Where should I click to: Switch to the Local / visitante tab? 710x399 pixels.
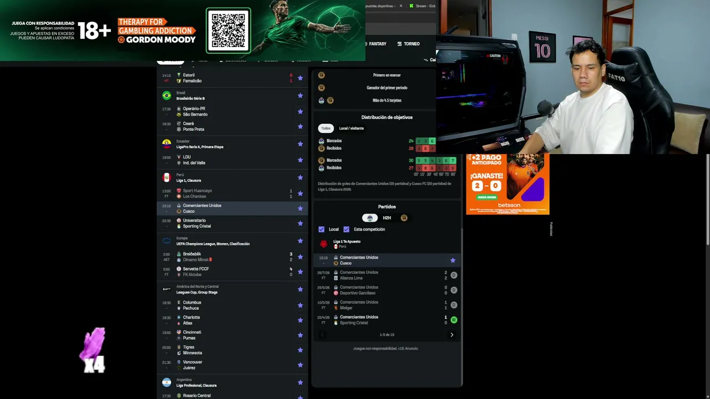[352, 129]
